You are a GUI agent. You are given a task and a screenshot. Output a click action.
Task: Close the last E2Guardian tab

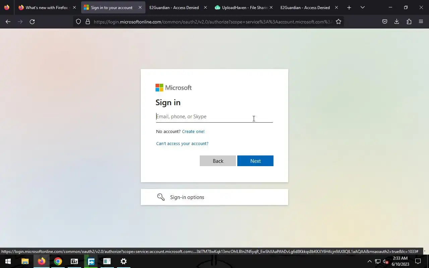(x=336, y=7)
